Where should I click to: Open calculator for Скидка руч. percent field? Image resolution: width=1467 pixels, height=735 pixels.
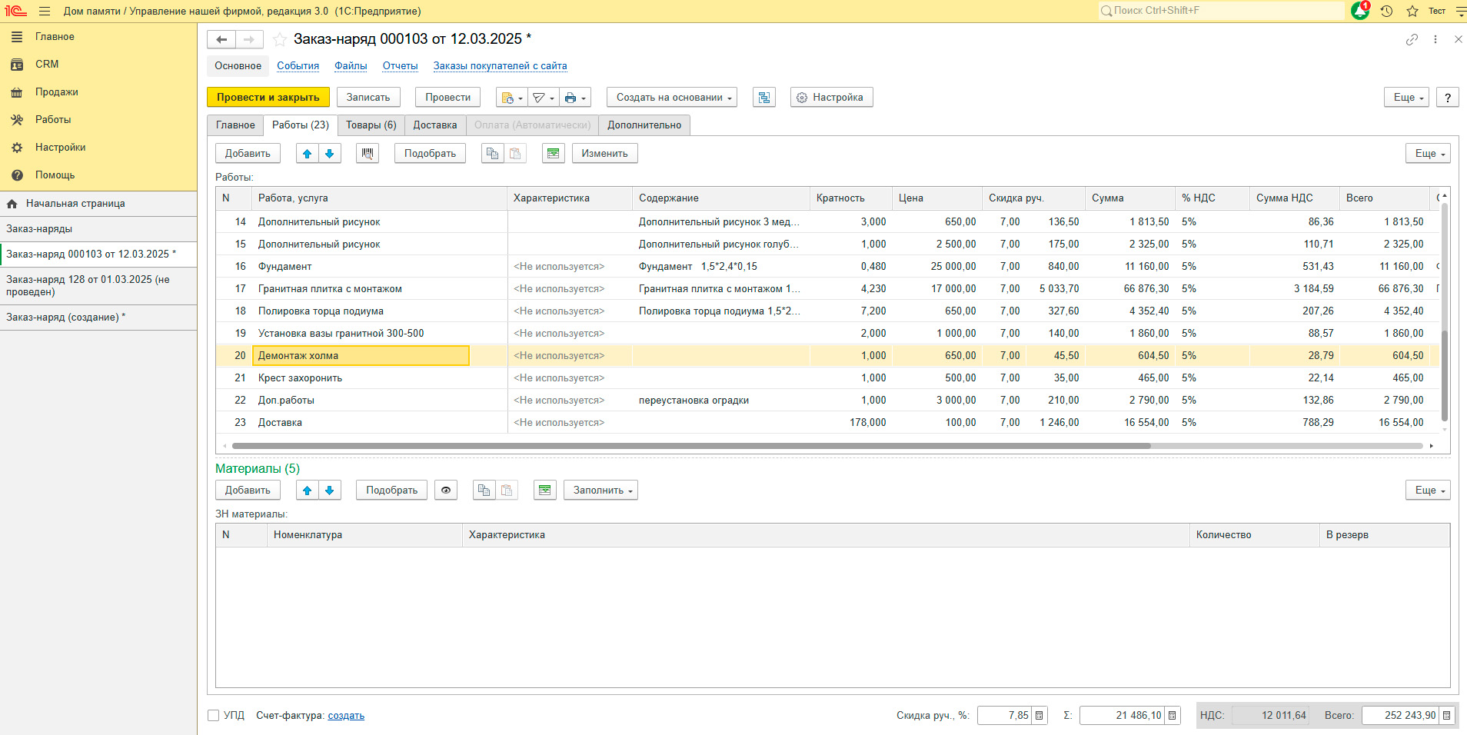coord(1040,716)
